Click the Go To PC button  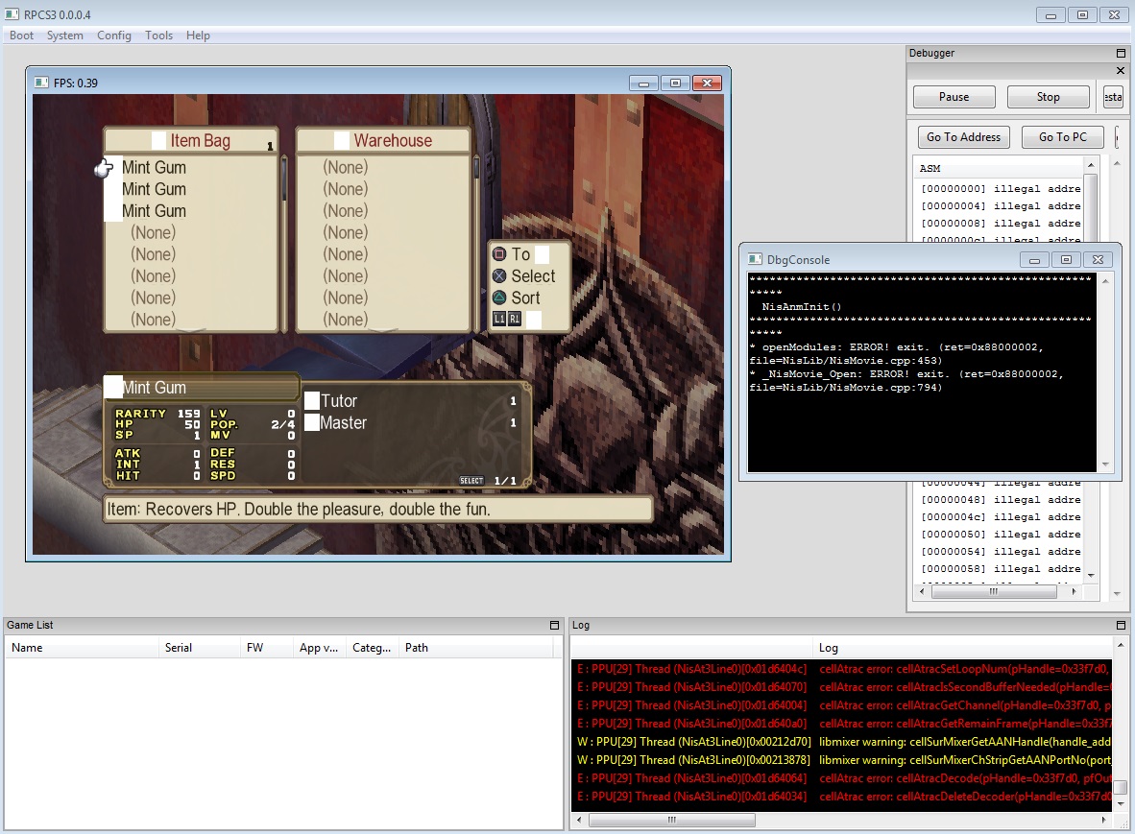[1062, 137]
